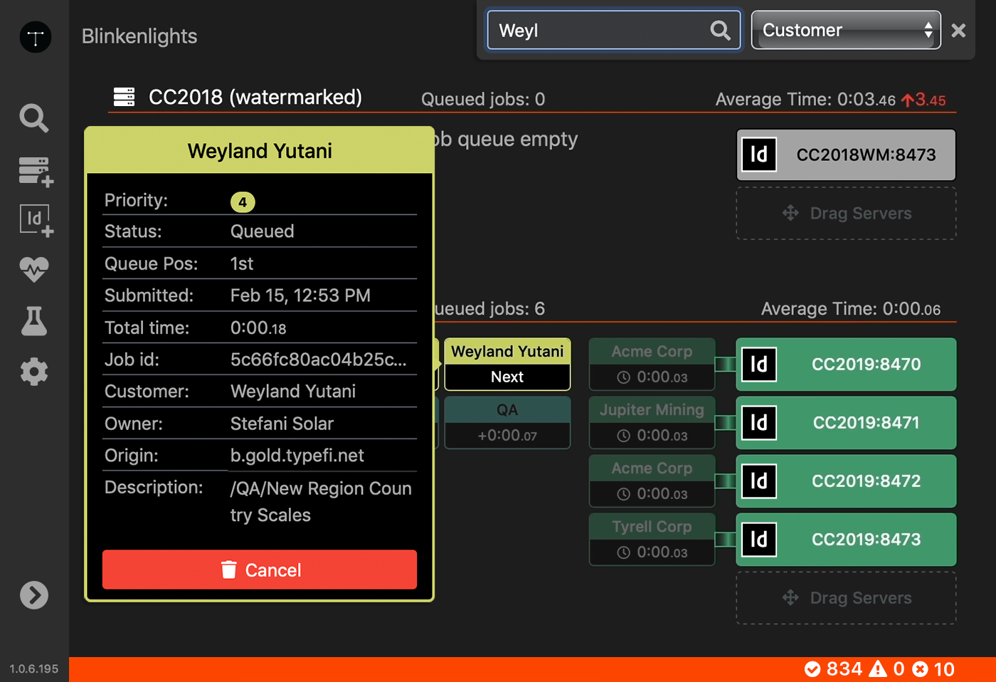Click the Queue Pos value 1st
Screen dimensions: 996x682
pyautogui.click(x=242, y=263)
